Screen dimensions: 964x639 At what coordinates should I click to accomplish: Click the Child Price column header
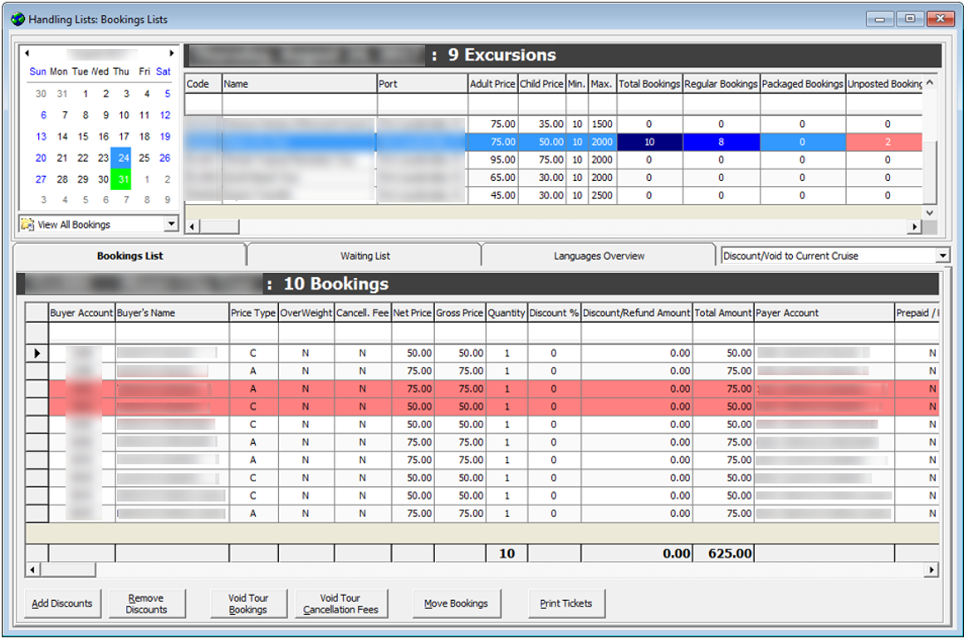click(541, 84)
